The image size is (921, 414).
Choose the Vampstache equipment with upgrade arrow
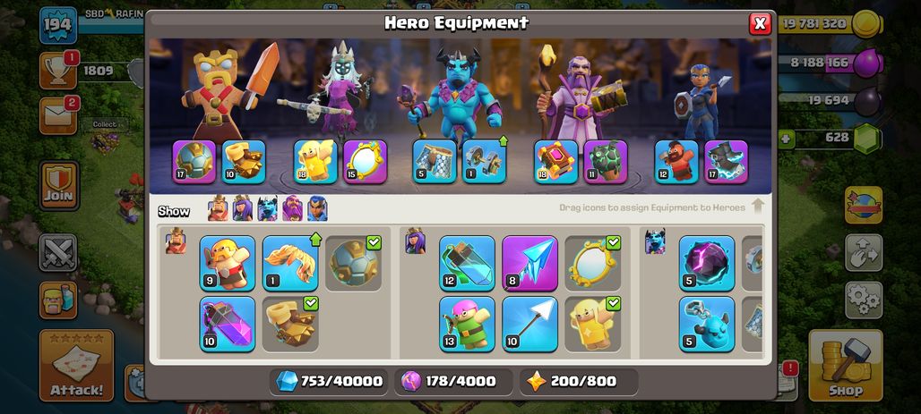(290, 263)
